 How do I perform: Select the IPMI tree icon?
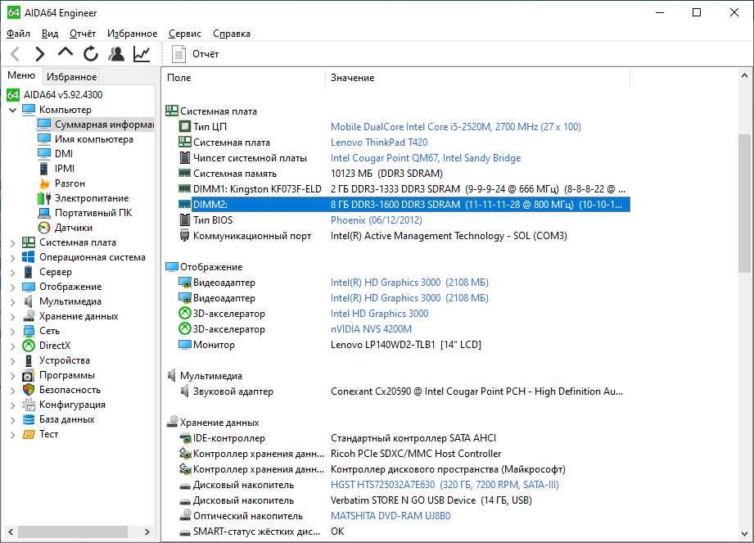pyautogui.click(x=44, y=169)
